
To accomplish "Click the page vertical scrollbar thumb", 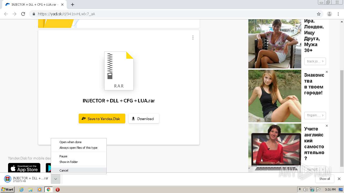I will [x=342, y=118].
